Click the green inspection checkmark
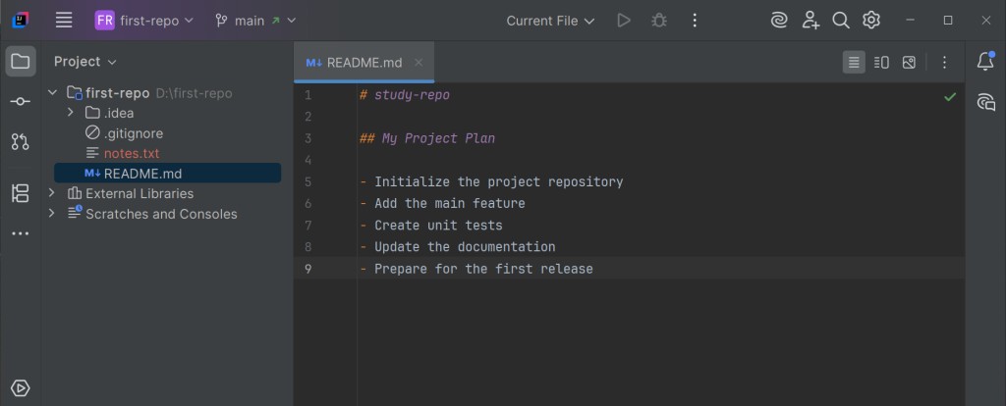The image size is (1006, 406). tap(950, 97)
